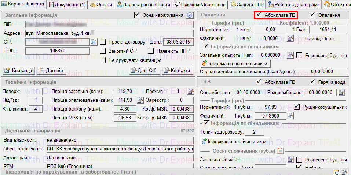Click edit icon beside heating Фактичний tariff
Viewport: 351px width, 175px height.
290,38
